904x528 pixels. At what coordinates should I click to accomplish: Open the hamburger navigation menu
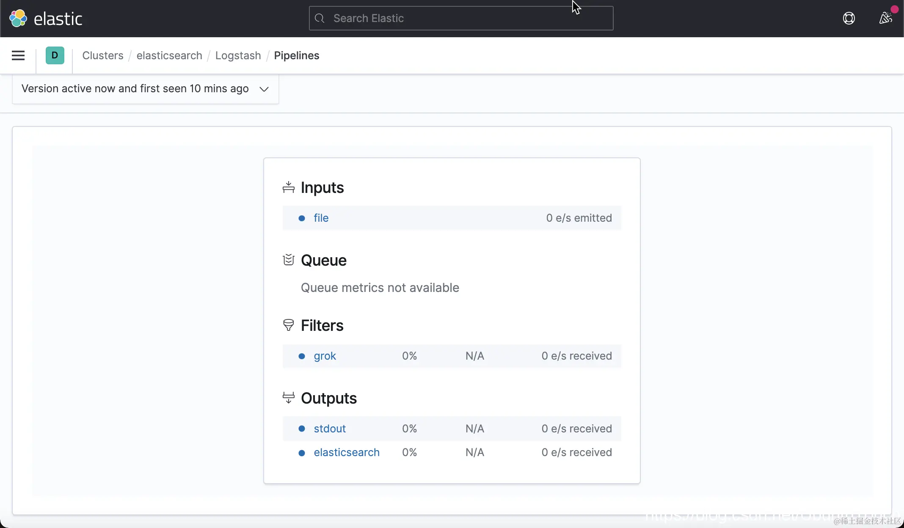18,55
